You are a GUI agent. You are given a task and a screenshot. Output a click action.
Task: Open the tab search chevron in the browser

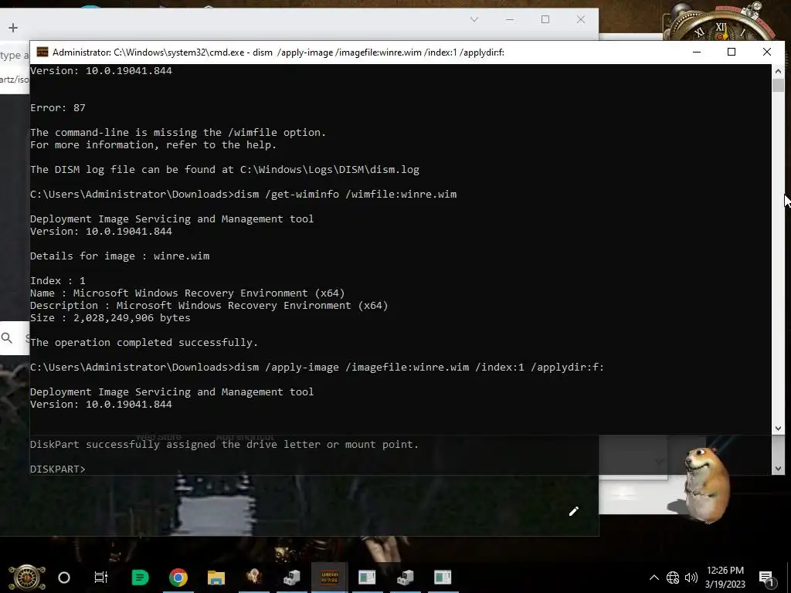click(474, 19)
